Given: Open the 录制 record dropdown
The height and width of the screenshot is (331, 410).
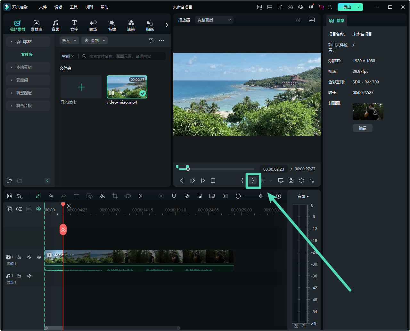Looking at the screenshot, I should point(94,40).
